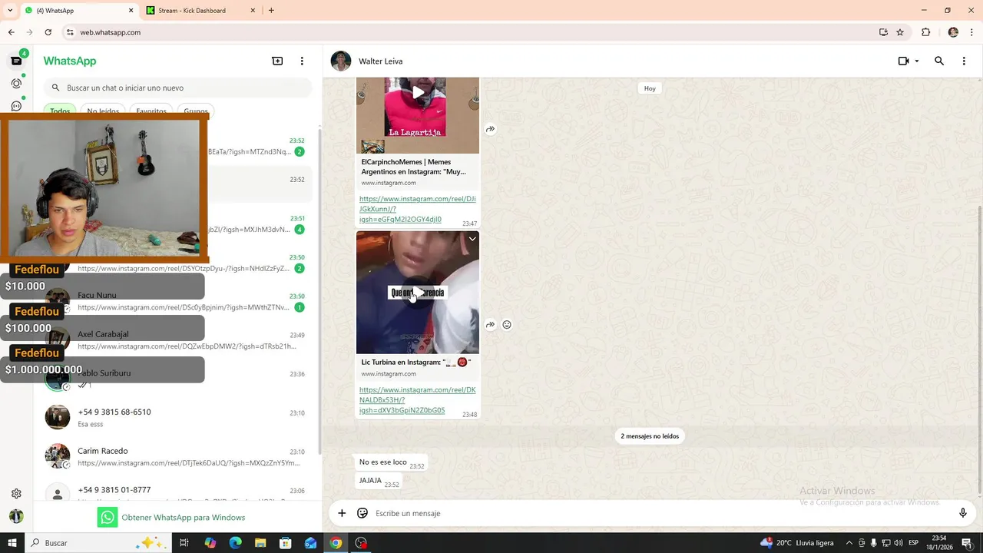Click the install app icon in the address bar
Screen dimensions: 983x553
click(883, 32)
